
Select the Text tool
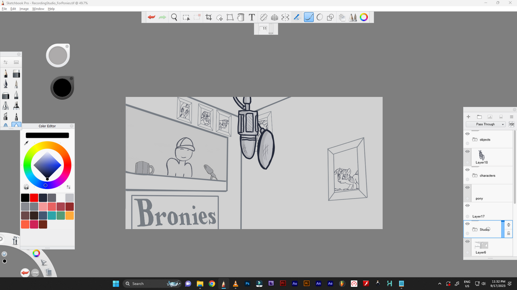(x=252, y=17)
